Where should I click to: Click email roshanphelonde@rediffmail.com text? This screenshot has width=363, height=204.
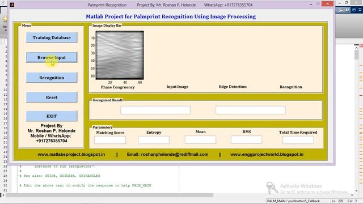click(x=167, y=155)
